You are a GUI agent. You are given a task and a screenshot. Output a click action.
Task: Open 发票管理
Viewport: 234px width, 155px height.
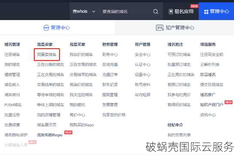tap(110, 105)
